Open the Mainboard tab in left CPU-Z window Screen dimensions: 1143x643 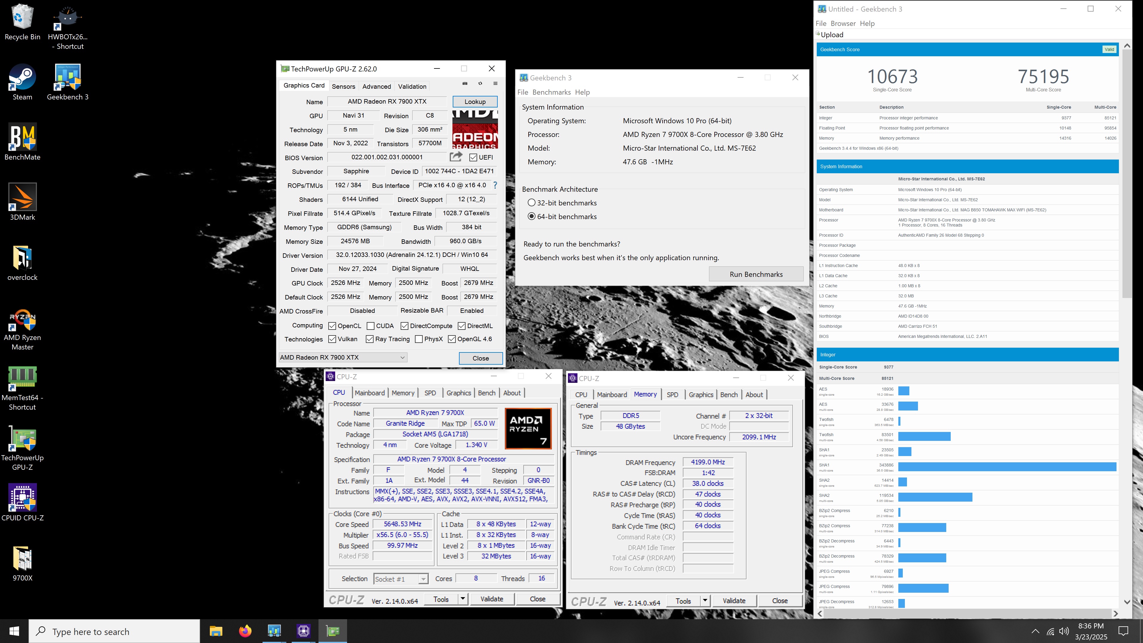point(370,393)
